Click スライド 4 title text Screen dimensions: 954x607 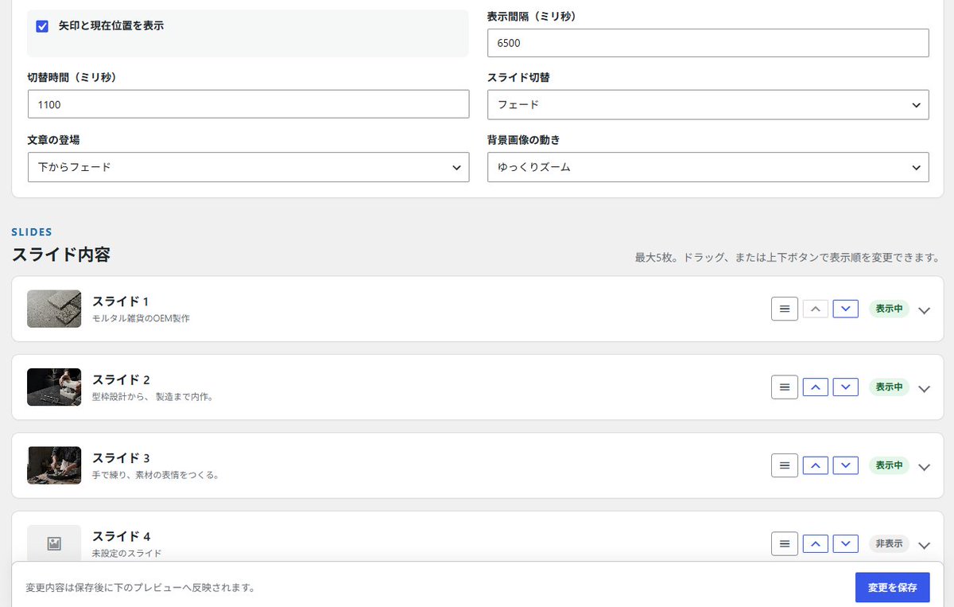[x=121, y=536]
